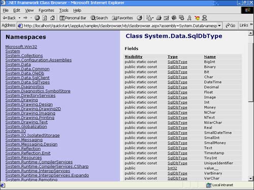Click the Windows logo throbber icon
The image size is (254, 190).
[x=247, y=10]
